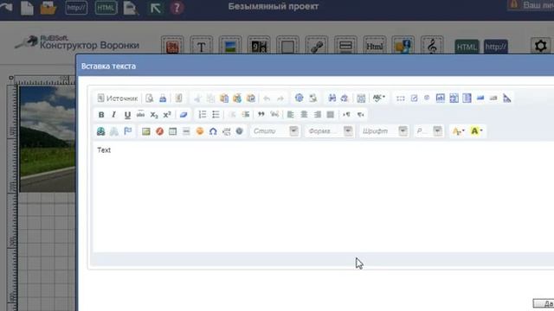
Task: Center align text
Action: click(x=304, y=115)
